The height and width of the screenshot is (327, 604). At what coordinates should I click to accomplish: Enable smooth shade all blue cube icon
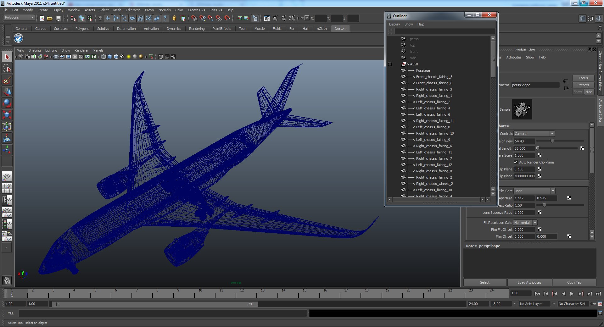(110, 57)
